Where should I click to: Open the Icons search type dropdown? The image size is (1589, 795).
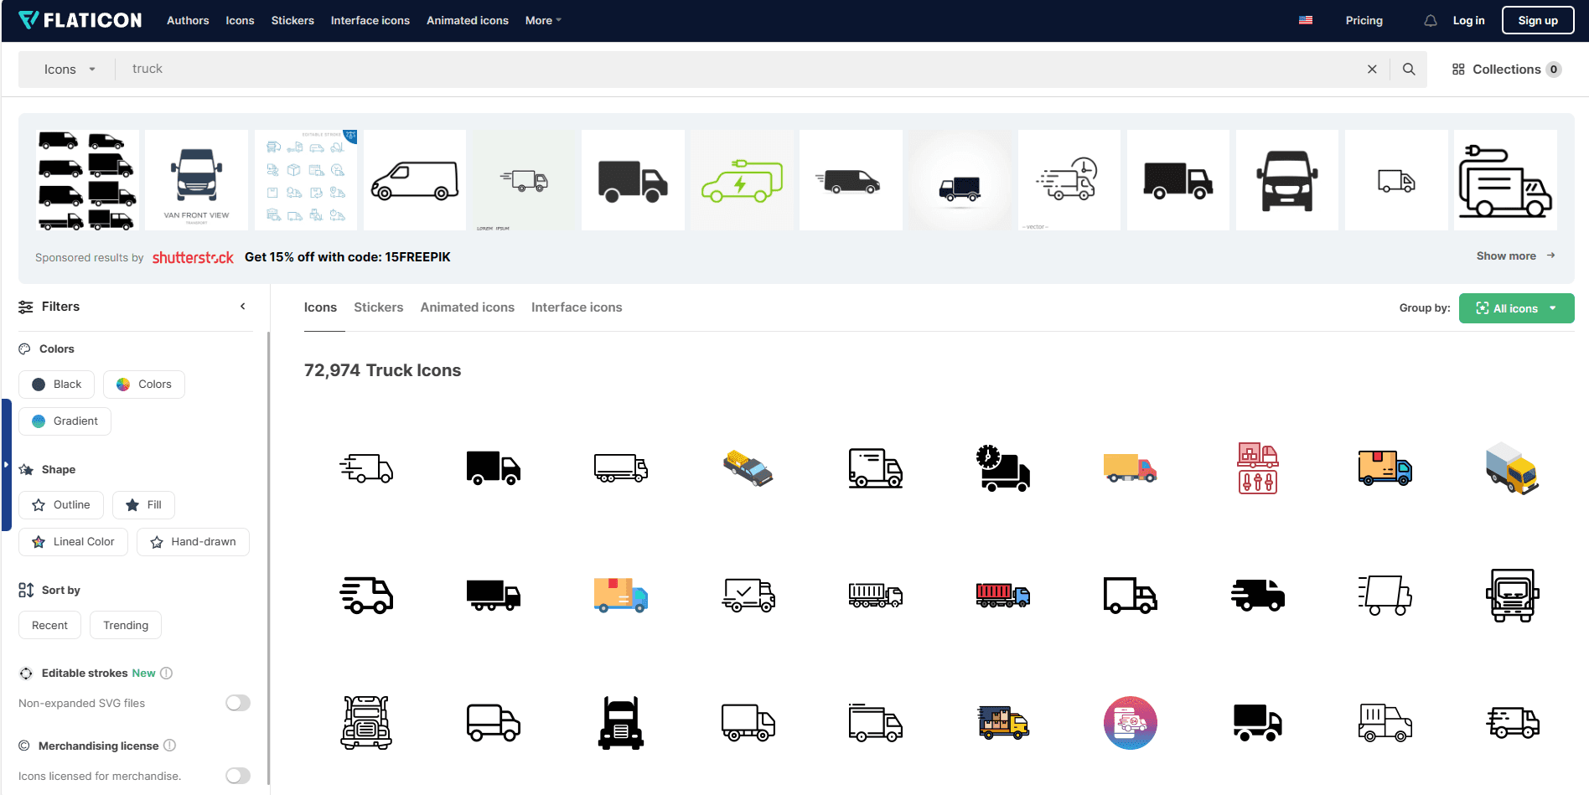click(x=68, y=69)
